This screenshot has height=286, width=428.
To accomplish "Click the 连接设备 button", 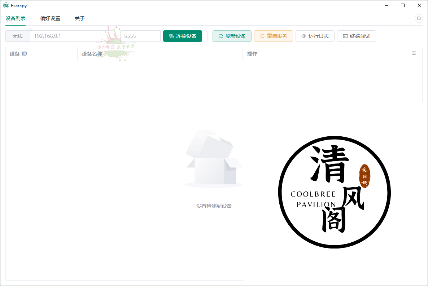I will click(183, 36).
